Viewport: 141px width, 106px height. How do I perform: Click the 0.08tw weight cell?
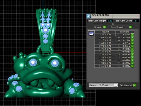point(126,46)
